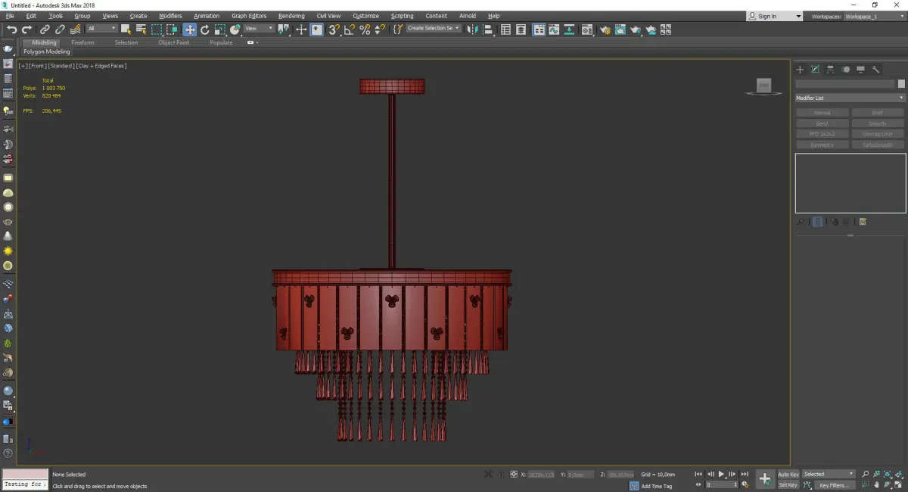Toggle the Percent Snap button
This screenshot has width=908, height=492.
(365, 30)
